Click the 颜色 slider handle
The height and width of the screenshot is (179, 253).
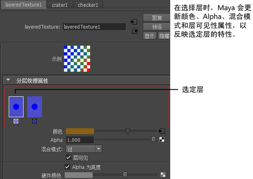pos(128,131)
